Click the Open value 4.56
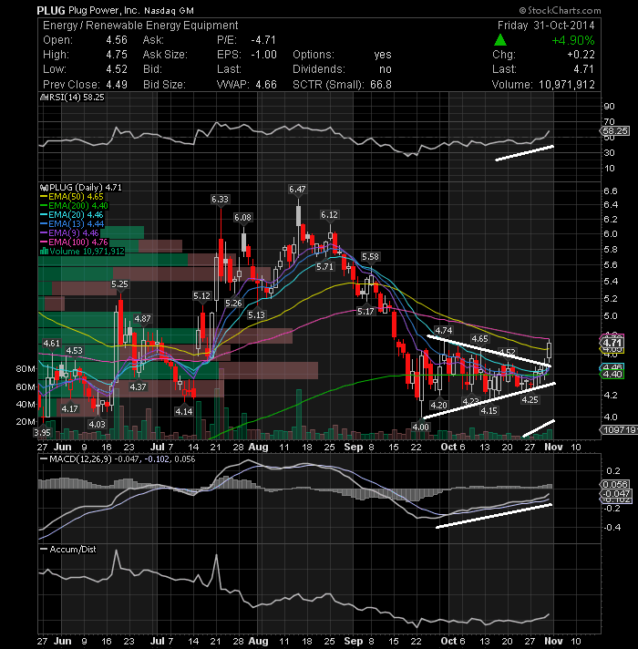Image resolution: width=638 pixels, height=649 pixels. [117, 40]
